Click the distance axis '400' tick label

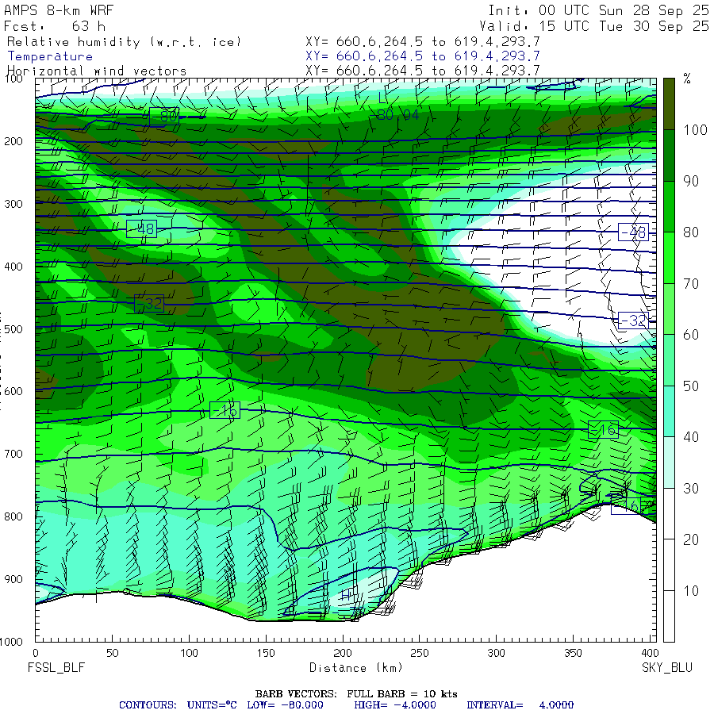pos(649,653)
